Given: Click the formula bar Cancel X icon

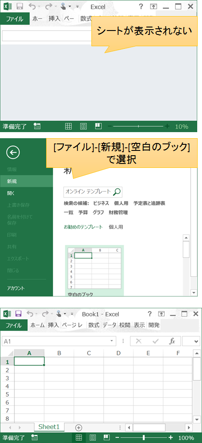Looking at the screenshot, I should pyautogui.click(x=138, y=341).
